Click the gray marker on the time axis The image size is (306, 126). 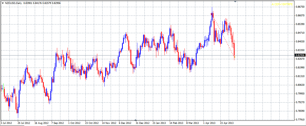tap(136, 120)
